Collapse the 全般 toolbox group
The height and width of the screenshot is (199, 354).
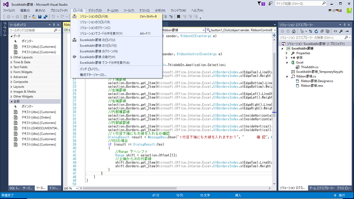pos(11,102)
